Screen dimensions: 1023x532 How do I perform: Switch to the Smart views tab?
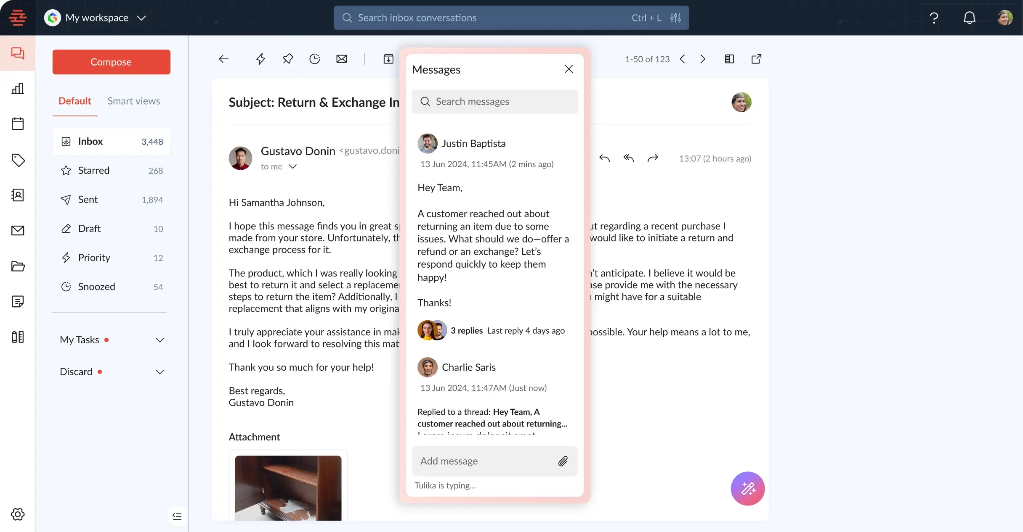tap(134, 101)
